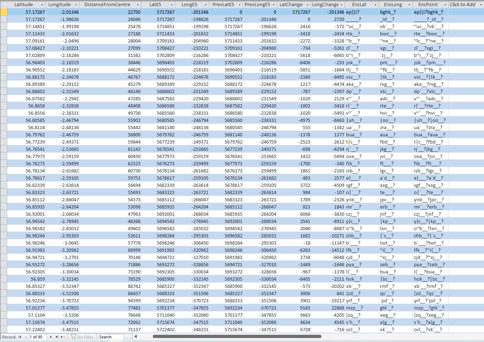Screen dimensions: 484x342
Task: Open the EncLong filter dropdown arrow
Action: (x=410, y=5)
